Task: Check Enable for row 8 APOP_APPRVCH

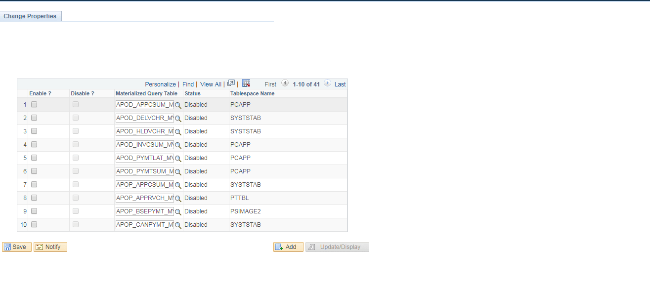Action: pyautogui.click(x=34, y=198)
